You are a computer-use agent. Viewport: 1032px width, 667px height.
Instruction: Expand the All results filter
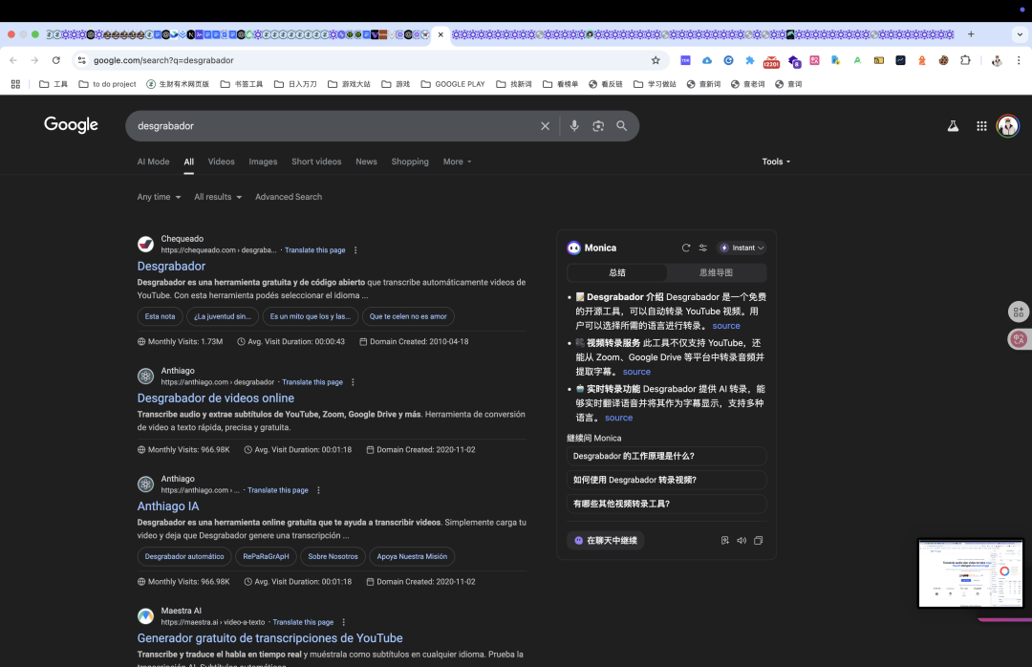pos(218,197)
